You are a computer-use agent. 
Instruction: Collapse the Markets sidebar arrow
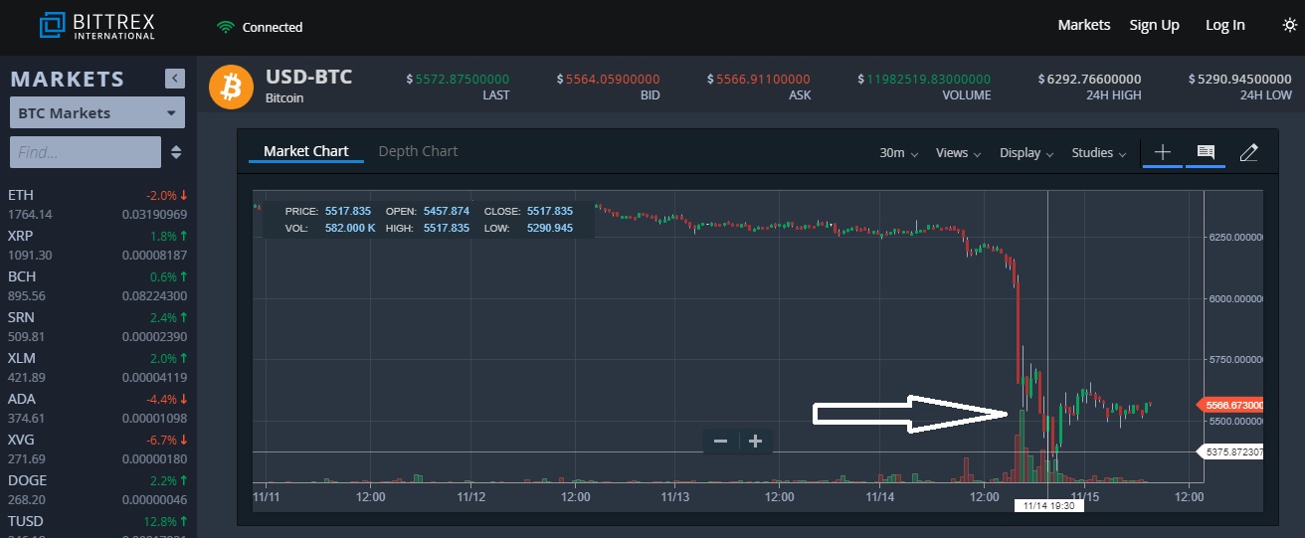tap(175, 79)
